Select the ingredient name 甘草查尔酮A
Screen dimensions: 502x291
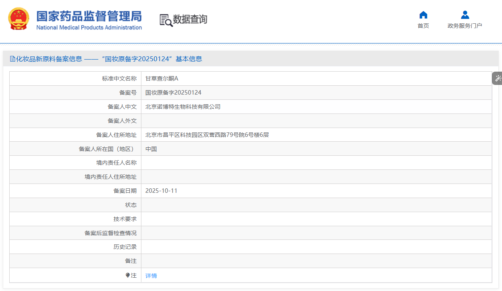click(x=162, y=78)
